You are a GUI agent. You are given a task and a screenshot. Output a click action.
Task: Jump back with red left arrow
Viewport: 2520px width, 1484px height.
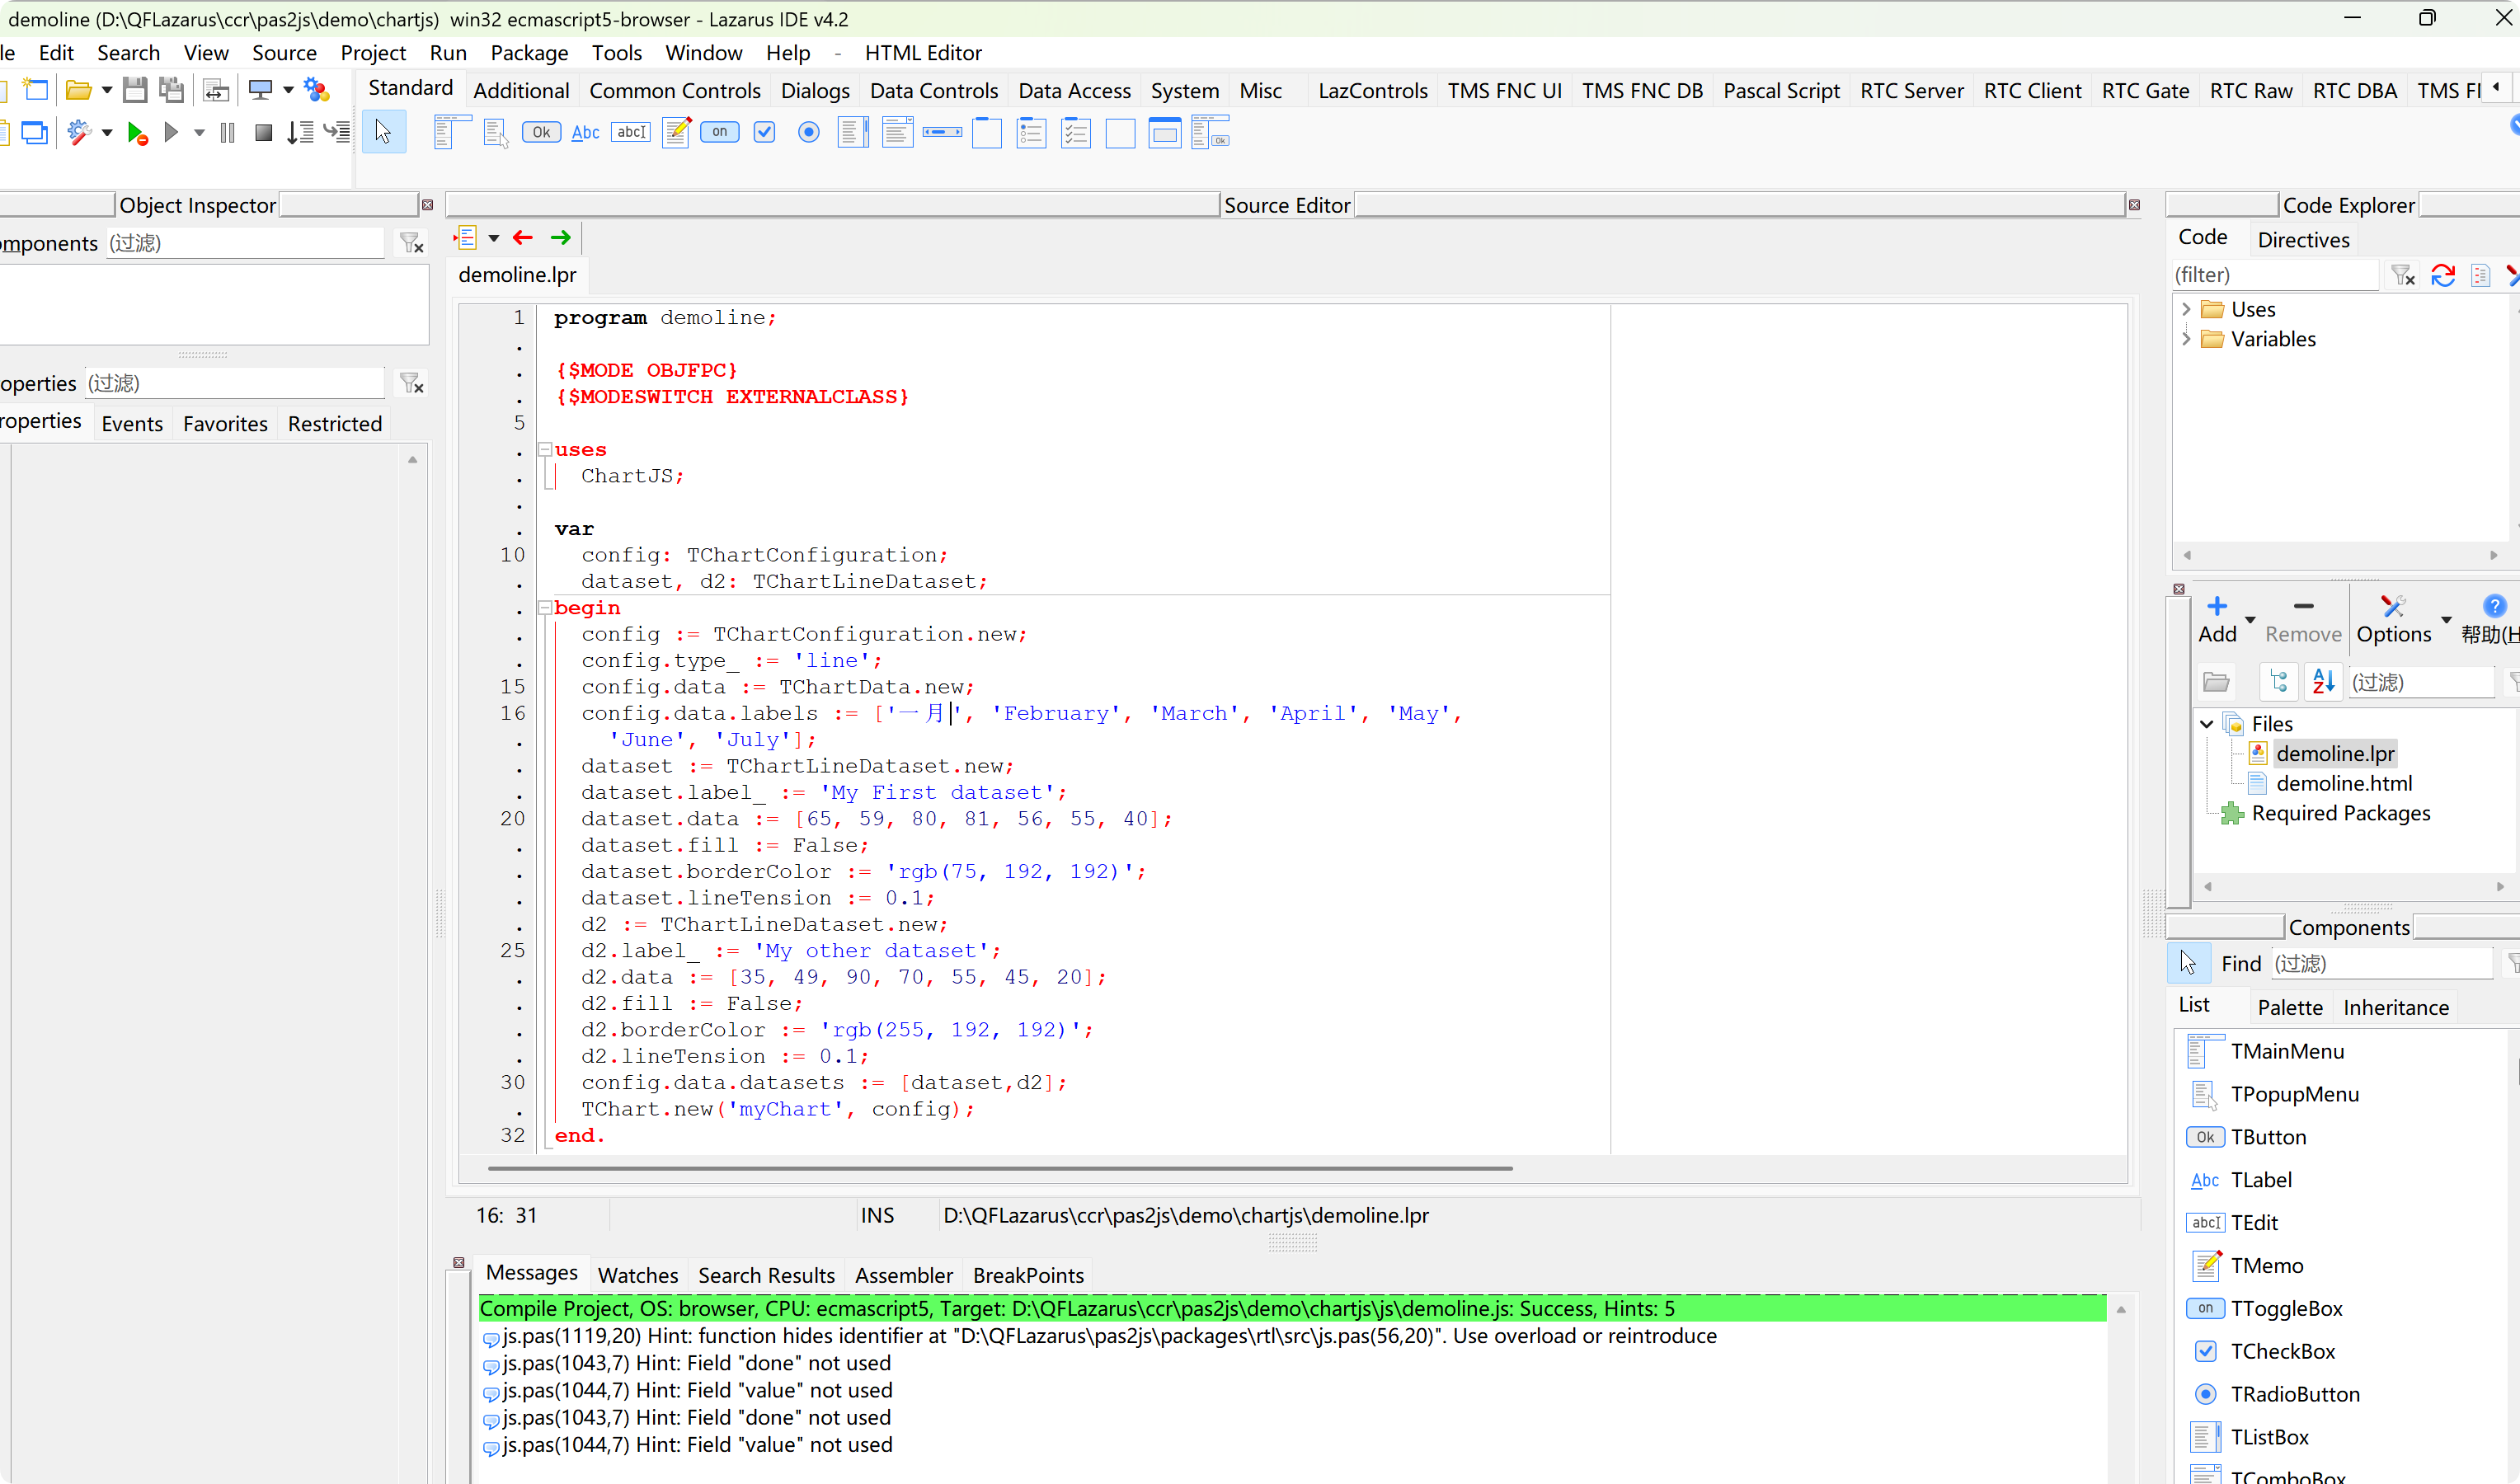tap(522, 238)
